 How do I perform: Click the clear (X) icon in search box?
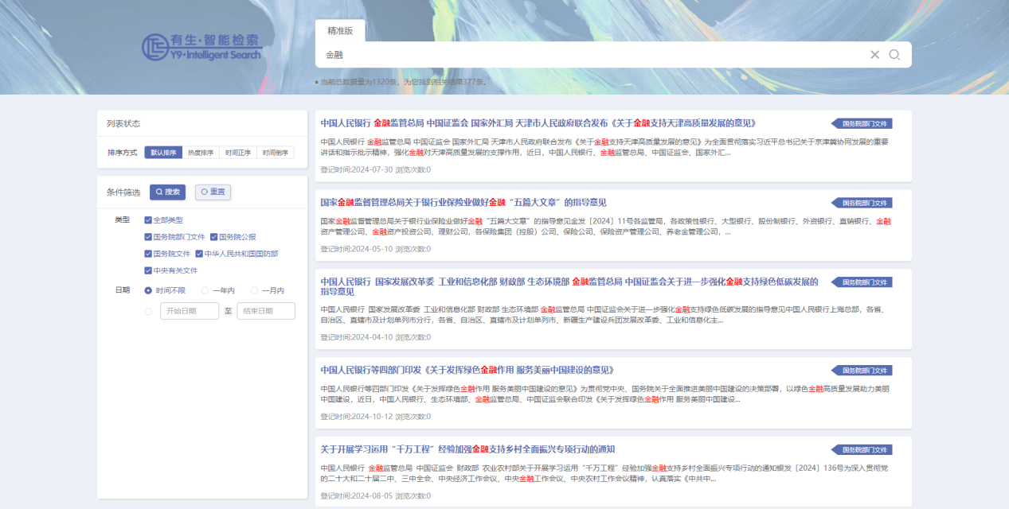point(874,55)
